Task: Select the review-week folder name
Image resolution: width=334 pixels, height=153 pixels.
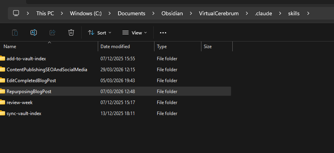Action: (20, 103)
